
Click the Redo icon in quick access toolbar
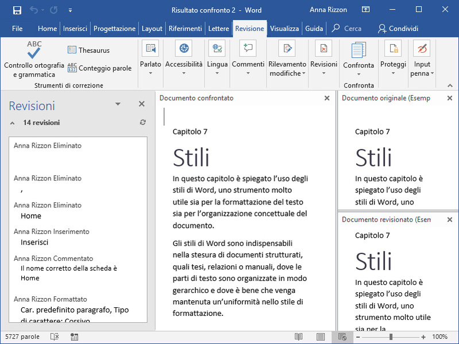coord(53,10)
